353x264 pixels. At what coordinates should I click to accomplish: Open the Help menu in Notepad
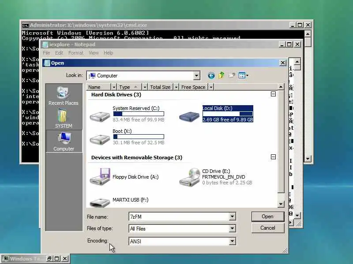(108, 53)
